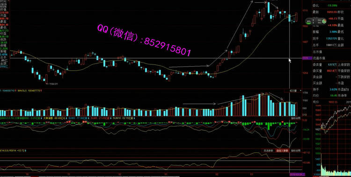351x177 pixels.
Task: Click the 1184.91 low price marker
Action: pos(53,84)
